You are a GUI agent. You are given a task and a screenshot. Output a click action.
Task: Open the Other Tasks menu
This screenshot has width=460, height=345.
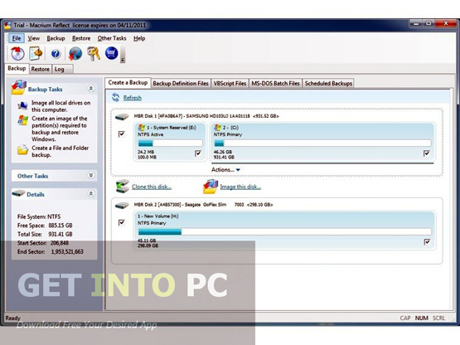tap(112, 38)
